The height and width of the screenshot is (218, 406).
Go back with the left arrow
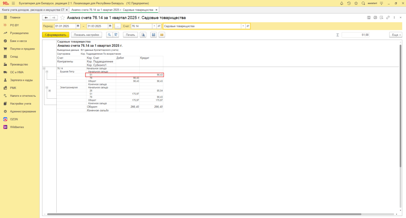point(46,17)
